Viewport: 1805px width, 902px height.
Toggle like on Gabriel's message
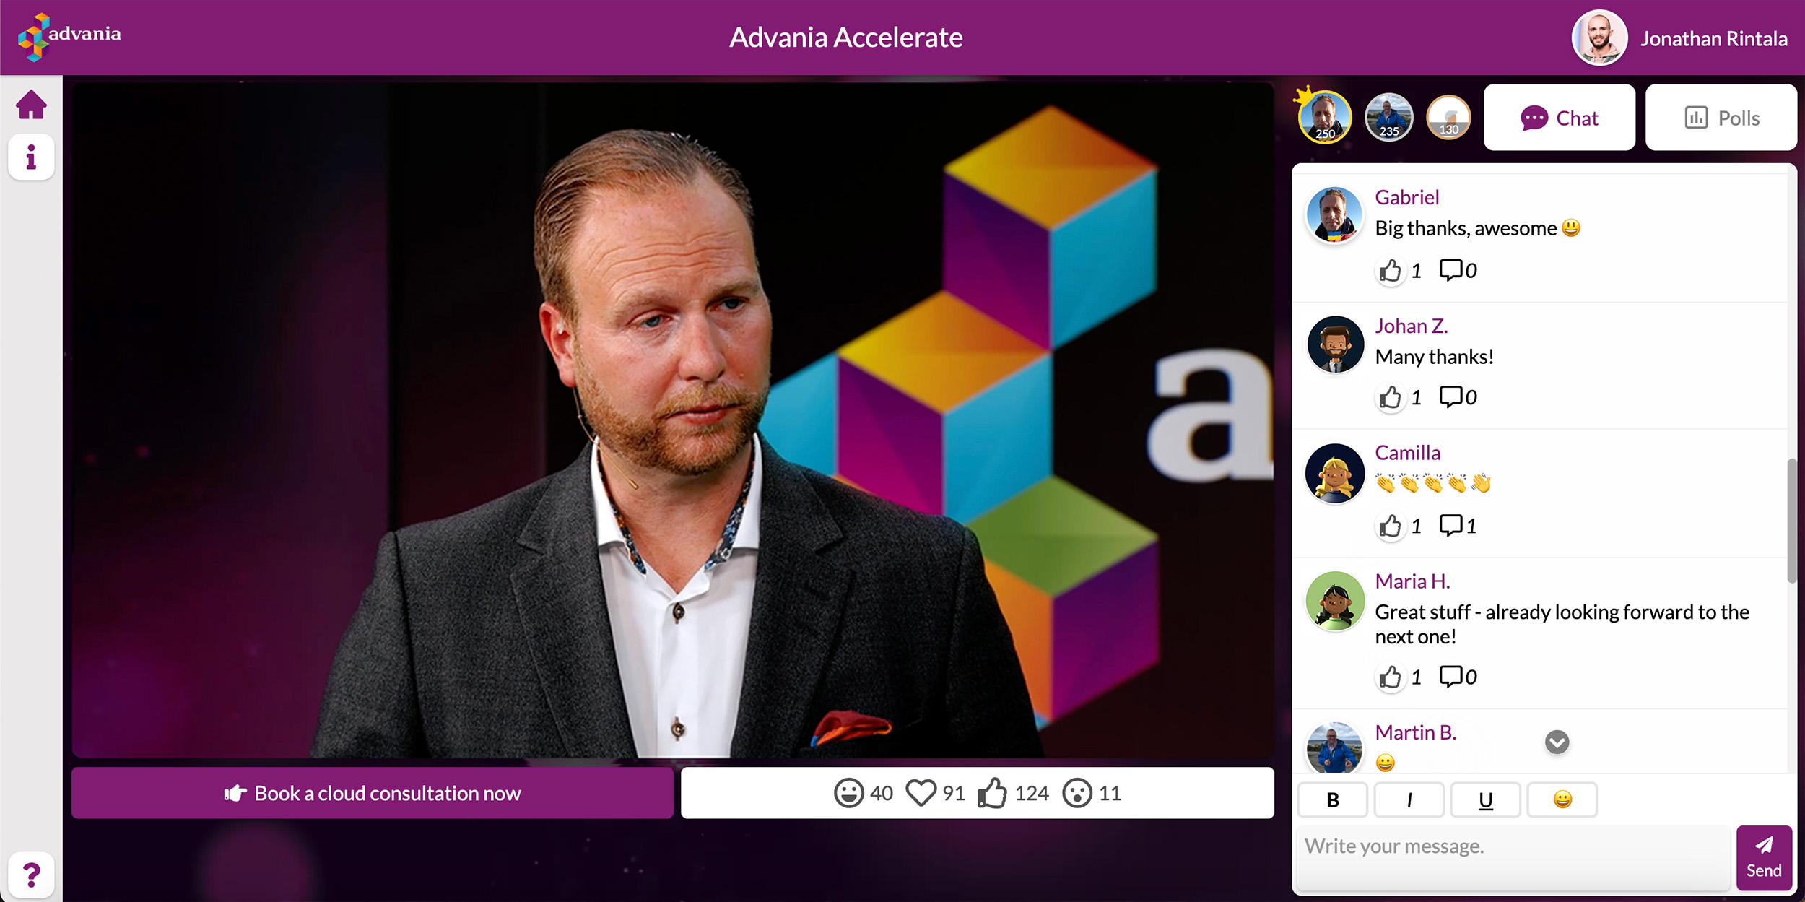(x=1389, y=269)
